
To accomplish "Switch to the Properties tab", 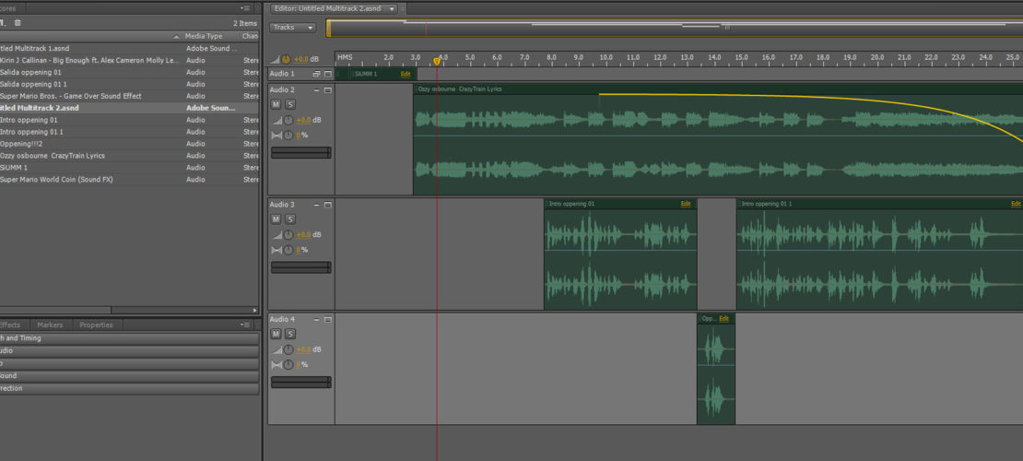I will click(96, 325).
